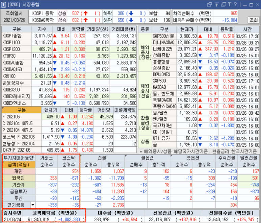
Task: Click the 고객예탁금 value 61,340,819
Action: point(38,220)
